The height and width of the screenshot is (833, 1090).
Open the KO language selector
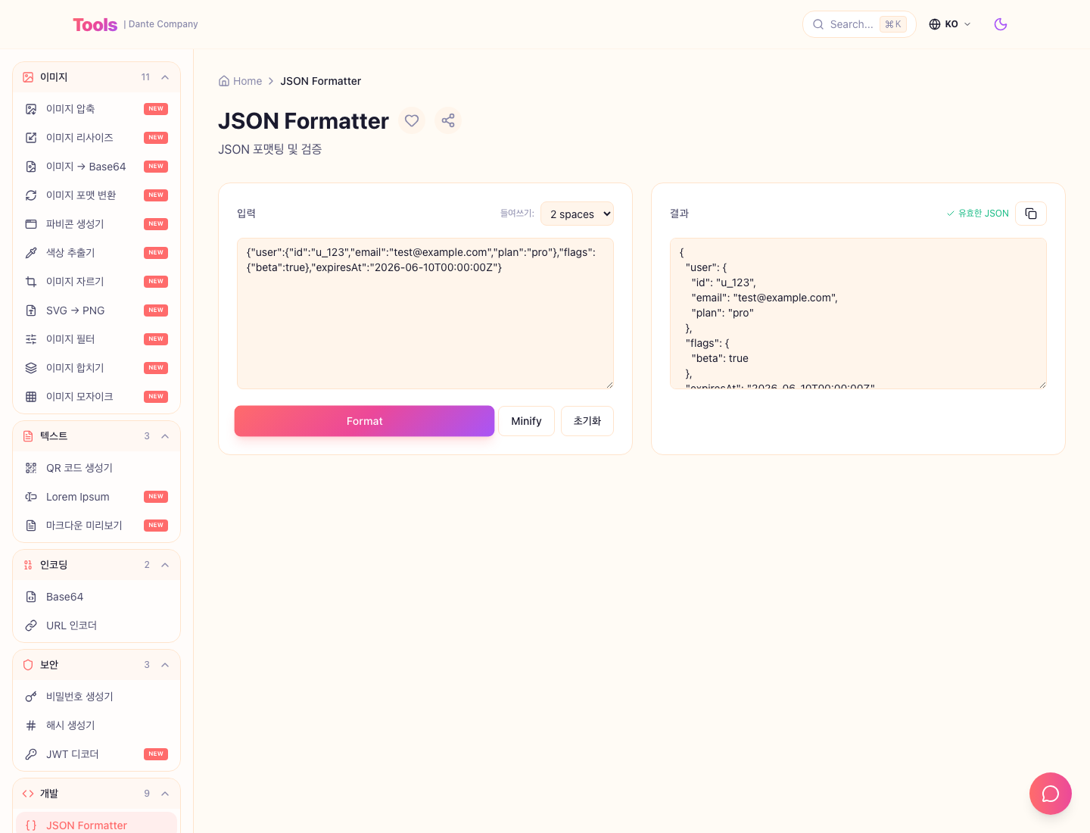(x=950, y=24)
